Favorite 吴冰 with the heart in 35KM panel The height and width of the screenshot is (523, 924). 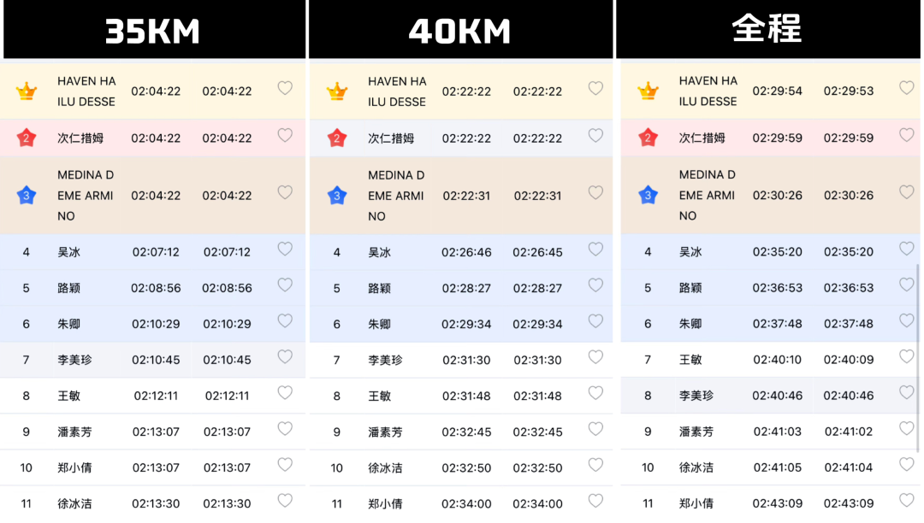[x=285, y=249]
